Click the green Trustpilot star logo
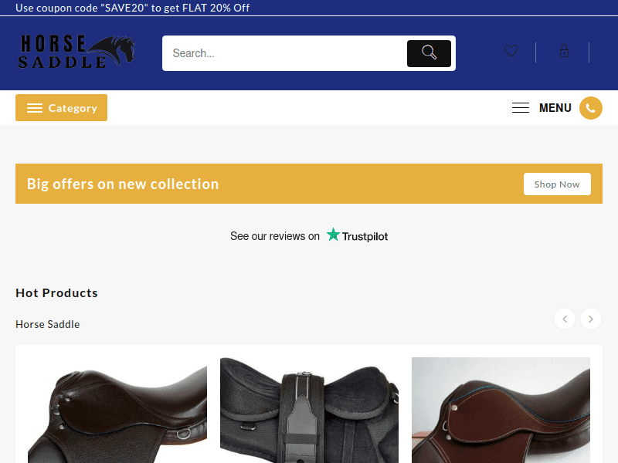This screenshot has height=463, width=618. click(333, 235)
